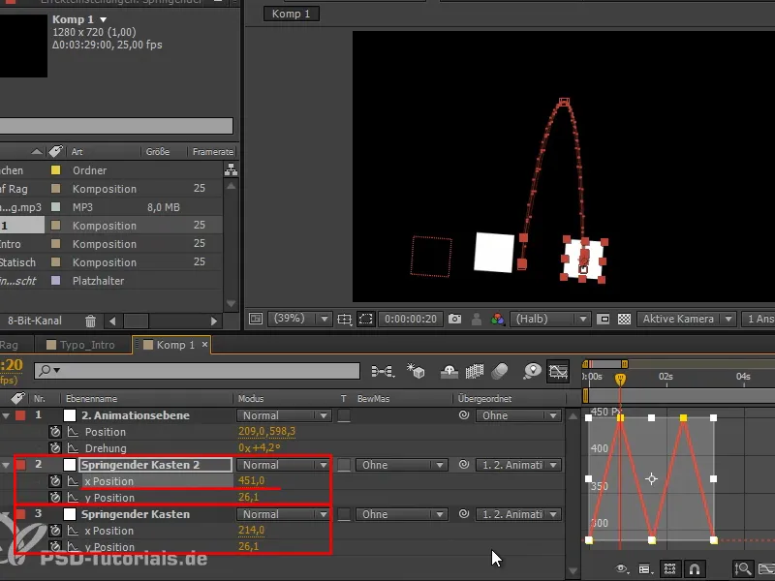Toggle preserve transparency box for Springender Kasten 2
775x581 pixels.
coord(344,465)
